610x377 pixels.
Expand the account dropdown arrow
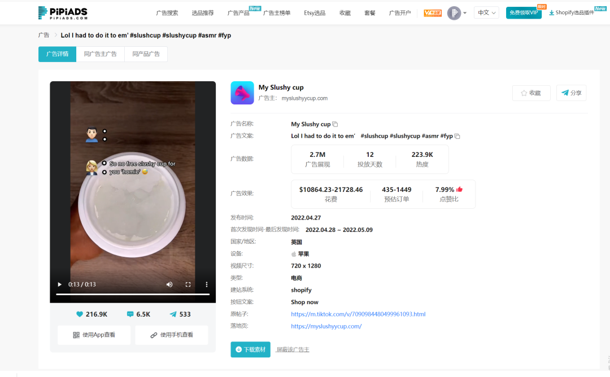(465, 13)
